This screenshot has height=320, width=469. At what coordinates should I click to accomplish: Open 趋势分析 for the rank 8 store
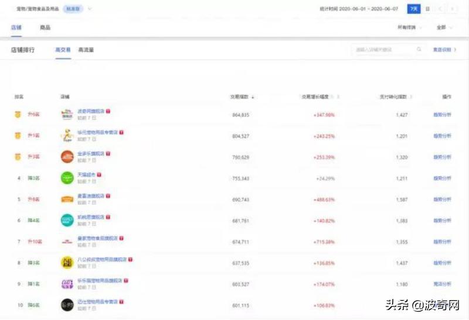pyautogui.click(x=442, y=263)
